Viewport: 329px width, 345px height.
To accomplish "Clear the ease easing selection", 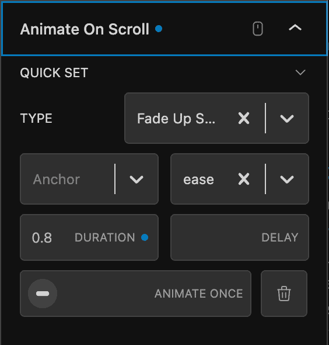I will (244, 179).
